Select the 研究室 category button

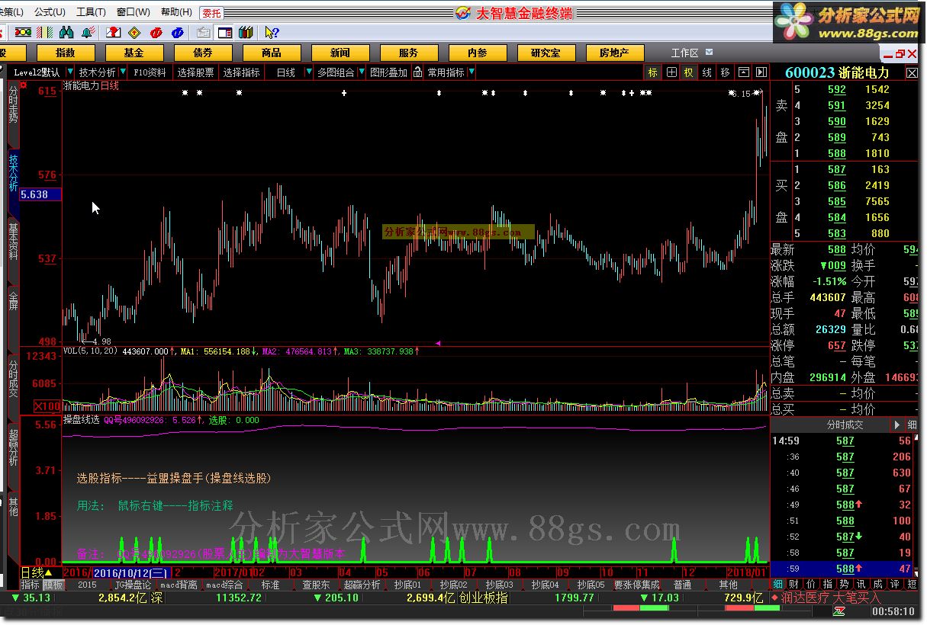coord(546,53)
